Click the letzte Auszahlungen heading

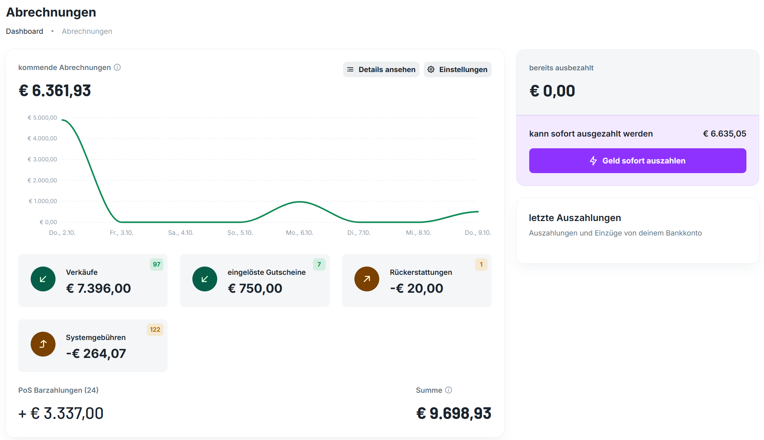pos(575,218)
